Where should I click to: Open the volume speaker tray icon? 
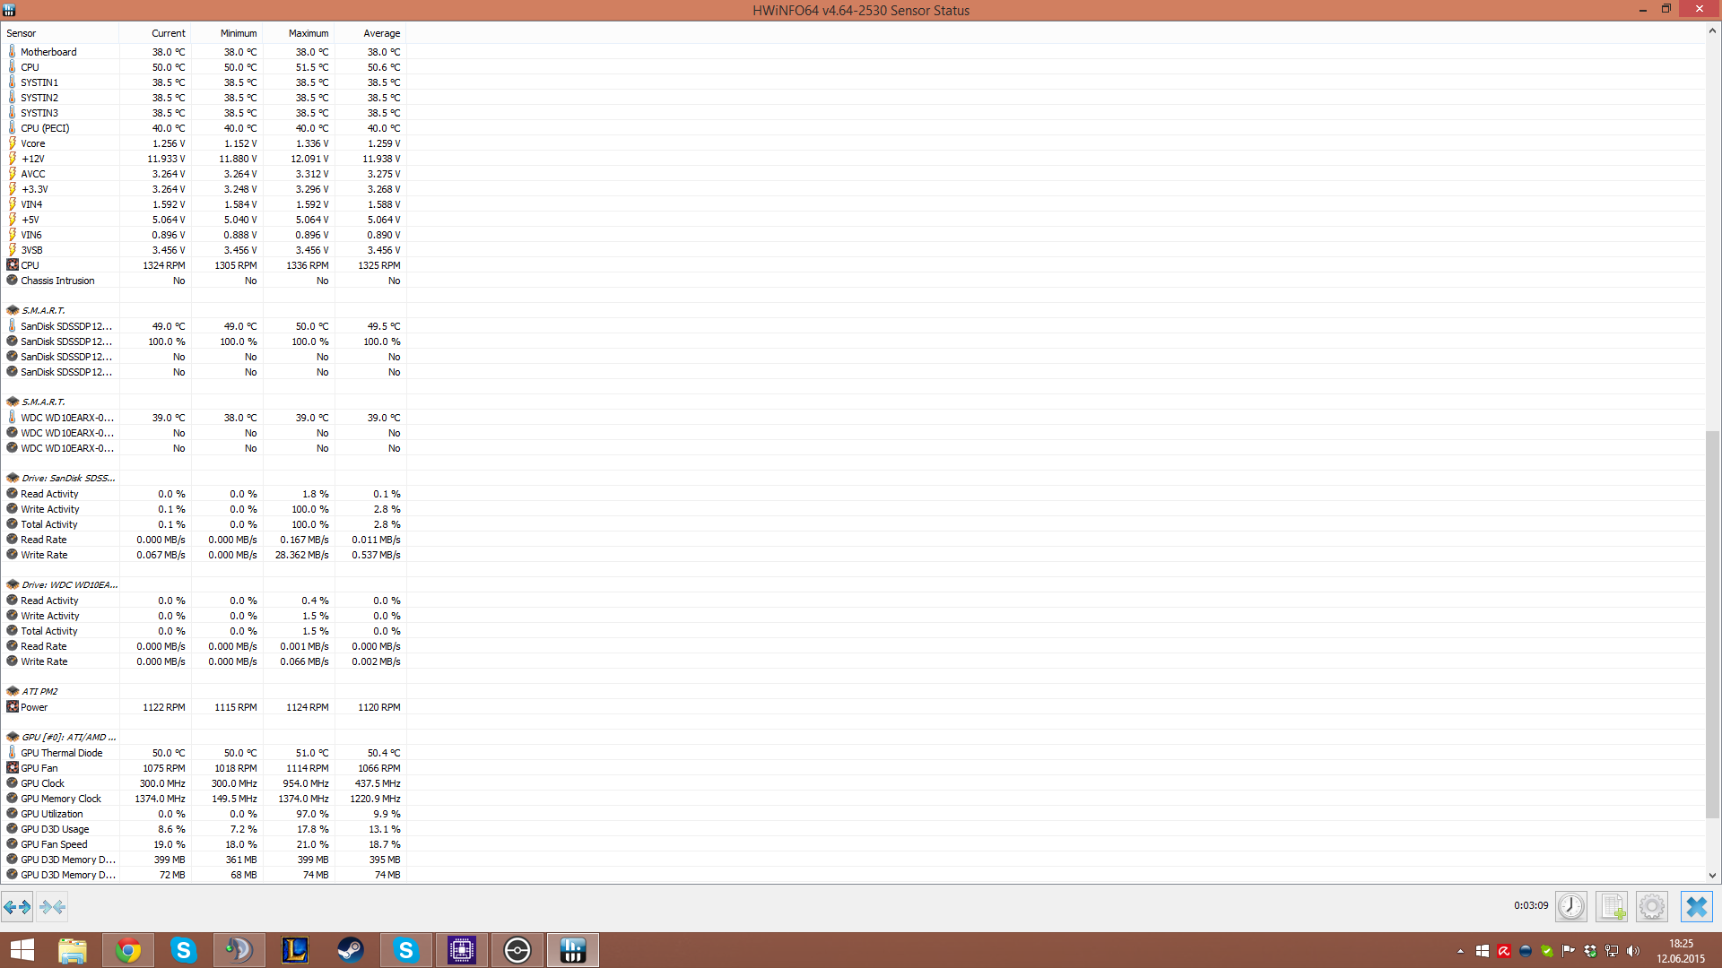click(x=1633, y=951)
